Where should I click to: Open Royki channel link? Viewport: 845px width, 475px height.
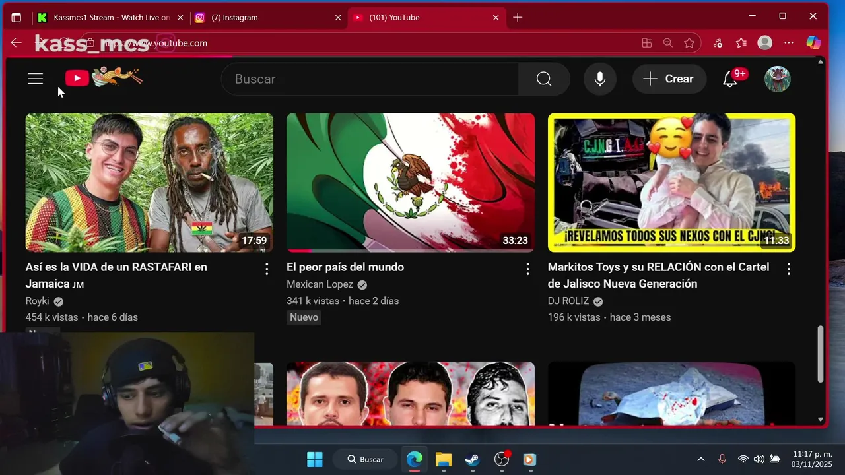click(38, 301)
